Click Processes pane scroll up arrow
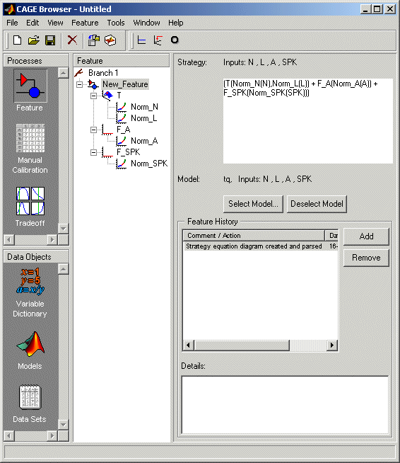This screenshot has height=463, width=400. (64, 73)
